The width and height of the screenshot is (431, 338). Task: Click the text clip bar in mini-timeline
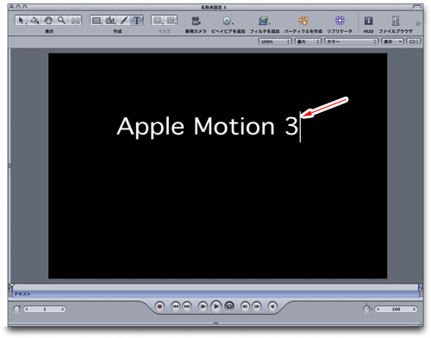point(215,294)
